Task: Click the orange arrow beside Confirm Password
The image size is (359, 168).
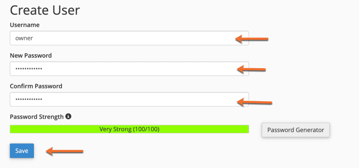Action: pos(254,102)
